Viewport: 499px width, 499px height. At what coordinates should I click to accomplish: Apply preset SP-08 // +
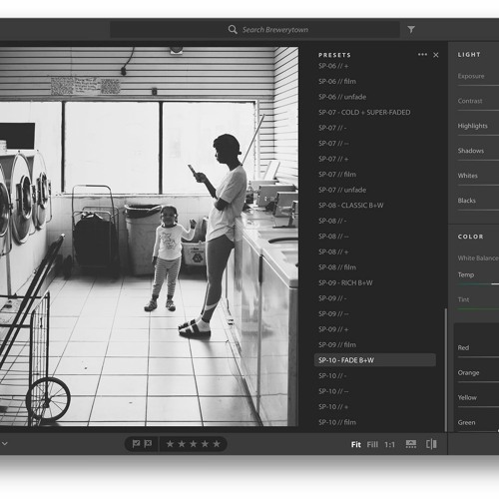(x=333, y=251)
